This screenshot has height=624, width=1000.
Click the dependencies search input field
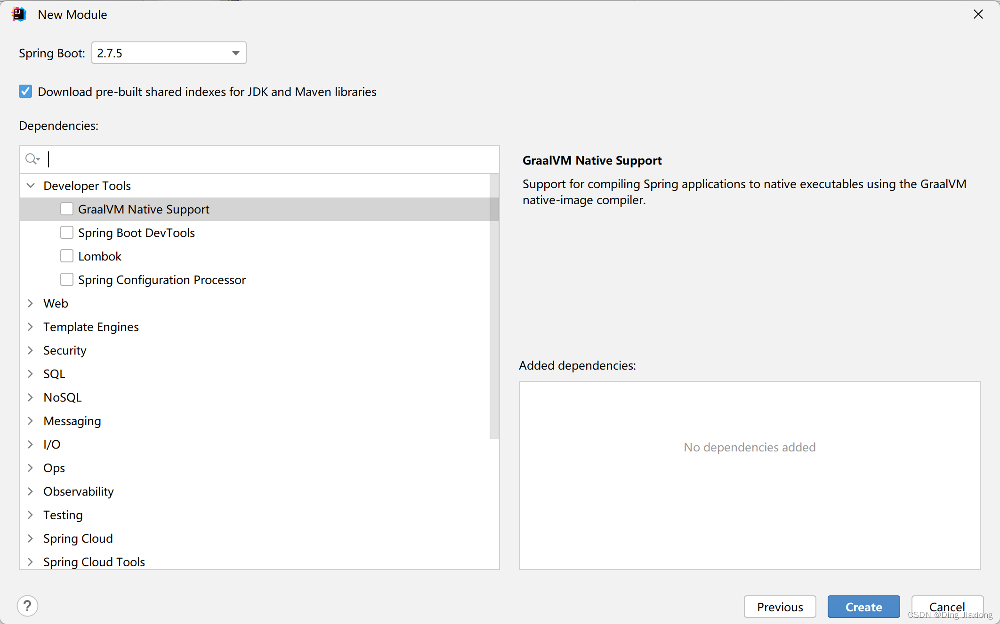(x=260, y=158)
